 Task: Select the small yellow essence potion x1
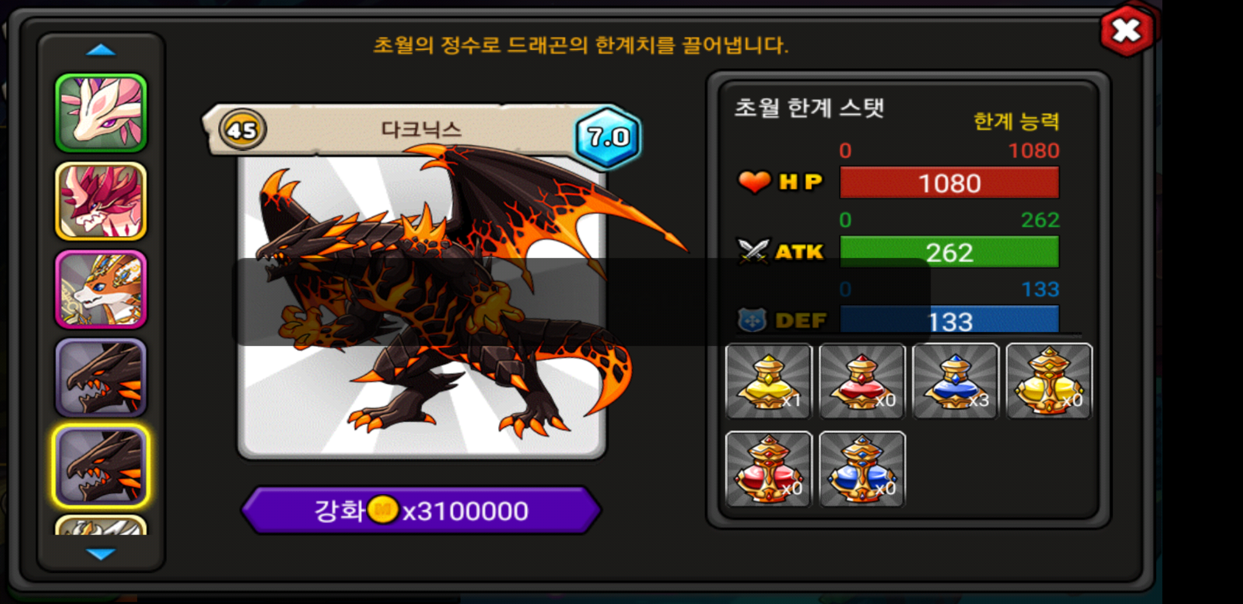point(768,381)
